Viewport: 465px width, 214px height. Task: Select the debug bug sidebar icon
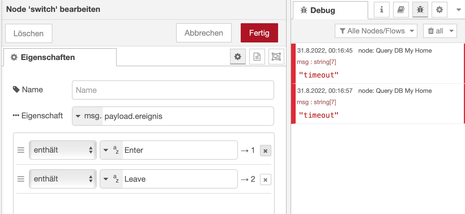420,10
